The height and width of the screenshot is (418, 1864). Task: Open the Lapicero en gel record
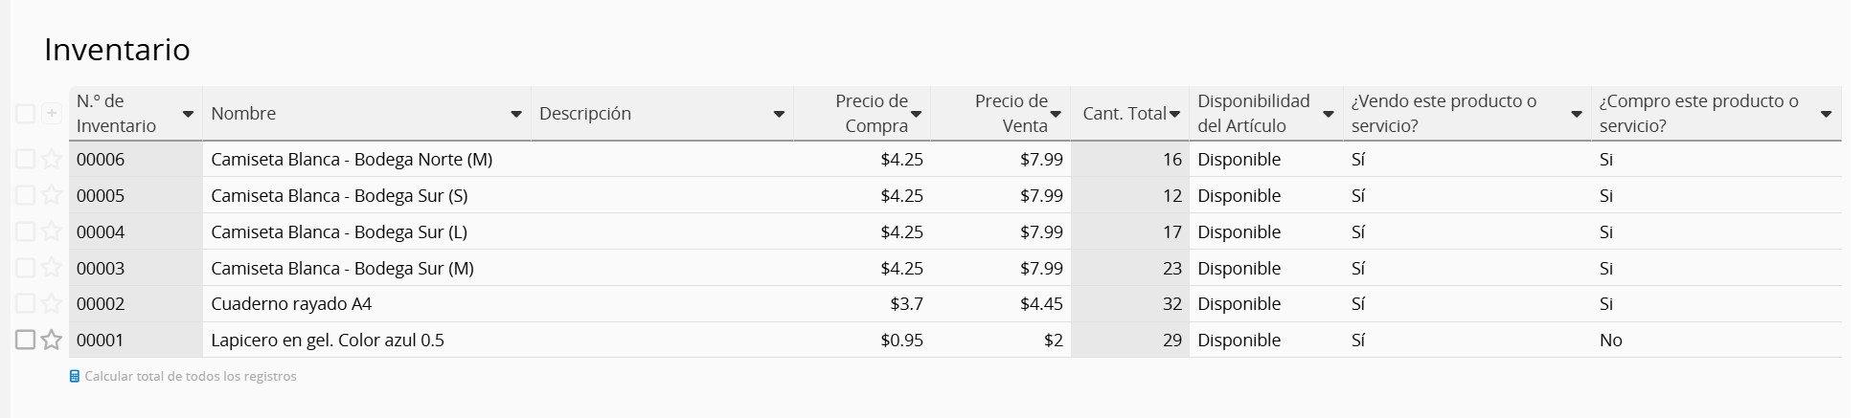coord(328,341)
